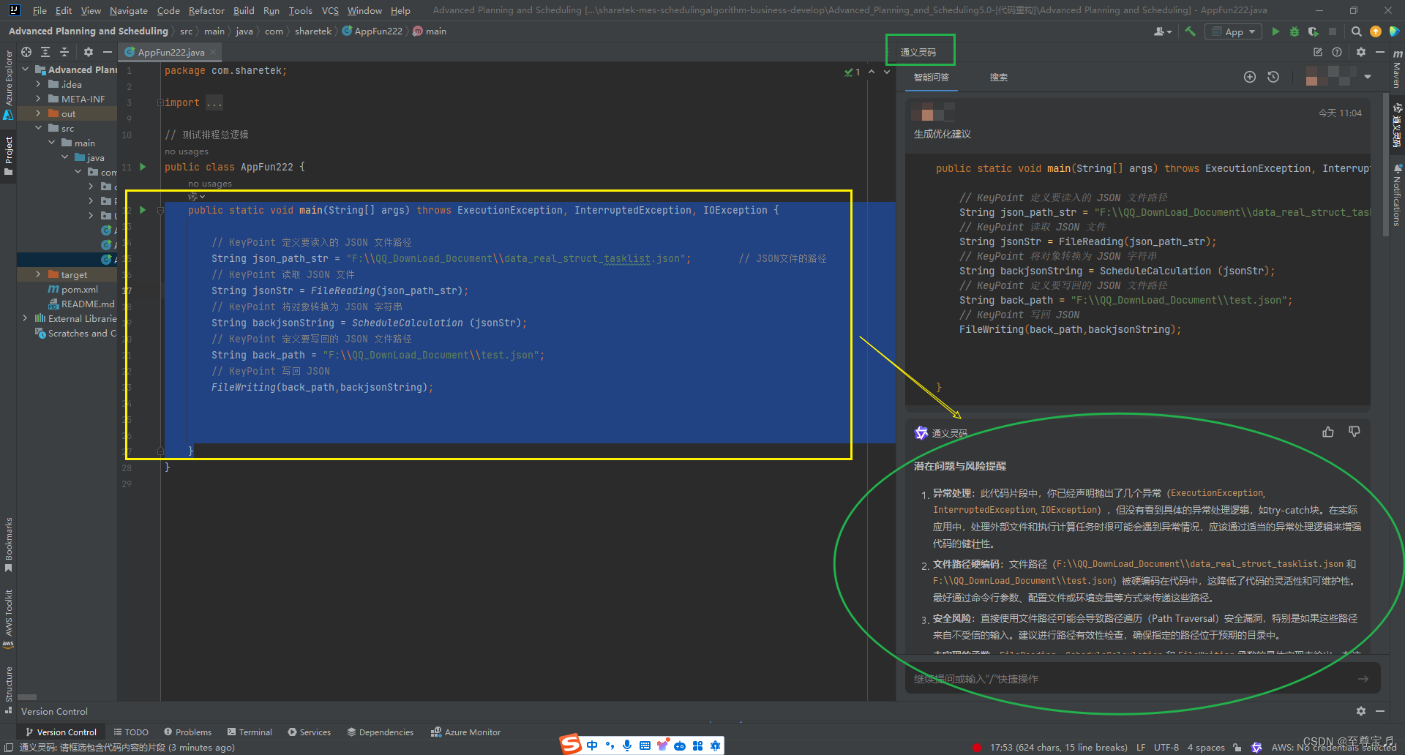1405x755 pixels.
Task: Open the code-with-me users icon
Action: tap(1162, 31)
